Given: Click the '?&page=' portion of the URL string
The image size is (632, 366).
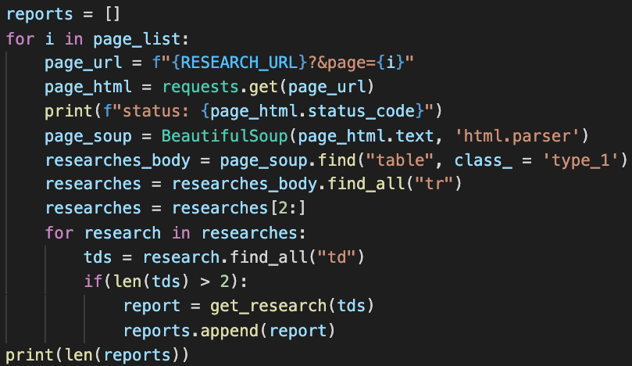Looking at the screenshot, I should point(342,63).
